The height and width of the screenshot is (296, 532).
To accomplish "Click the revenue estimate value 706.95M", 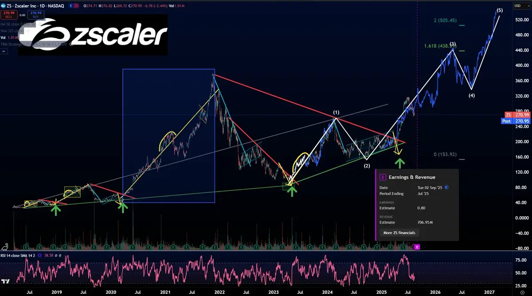I will pyautogui.click(x=425, y=222).
